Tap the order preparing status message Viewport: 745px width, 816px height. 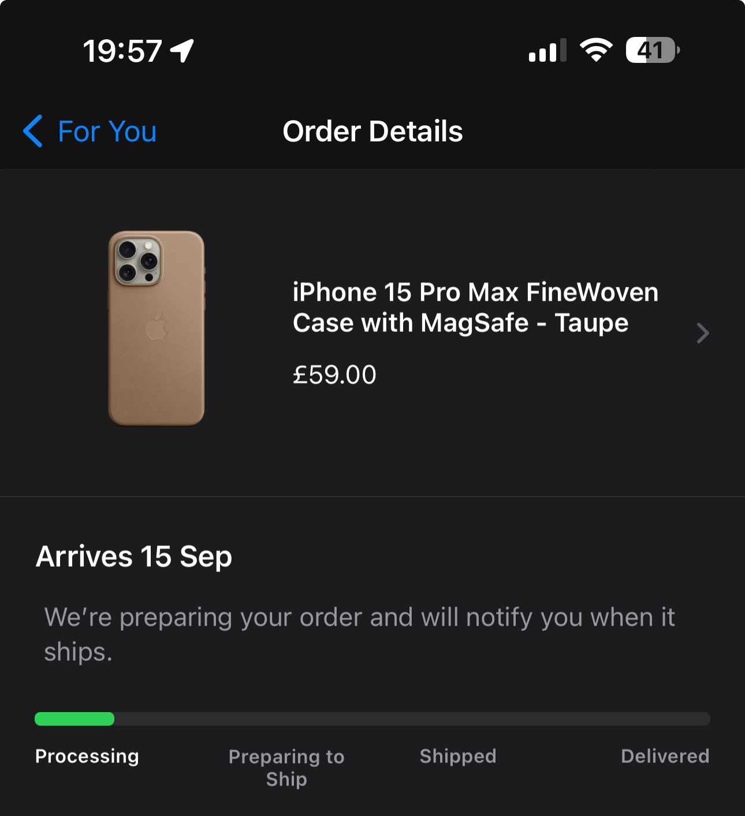(x=360, y=634)
